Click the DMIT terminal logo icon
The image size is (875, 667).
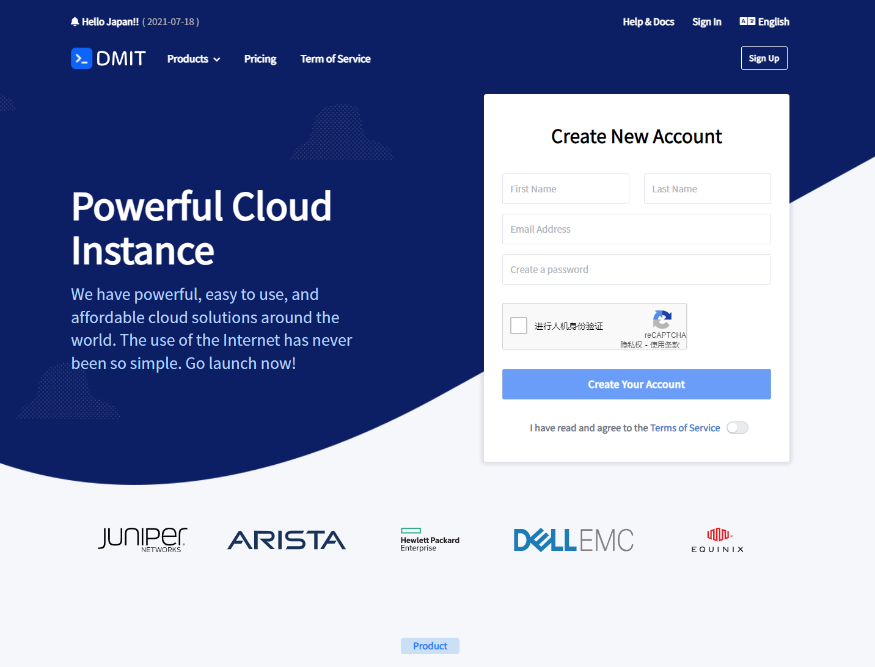[82, 59]
